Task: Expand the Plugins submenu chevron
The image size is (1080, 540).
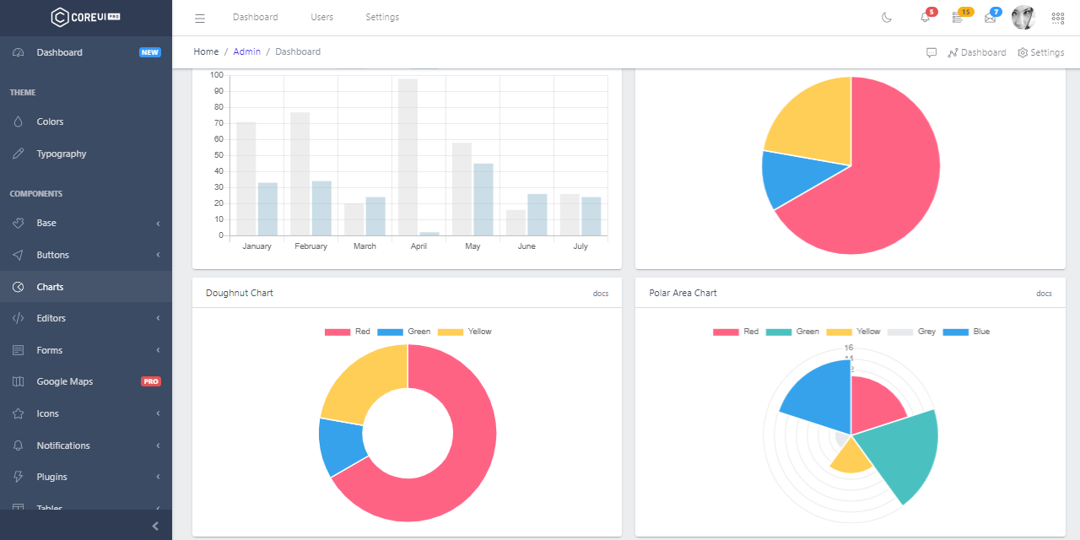Action: click(x=158, y=477)
